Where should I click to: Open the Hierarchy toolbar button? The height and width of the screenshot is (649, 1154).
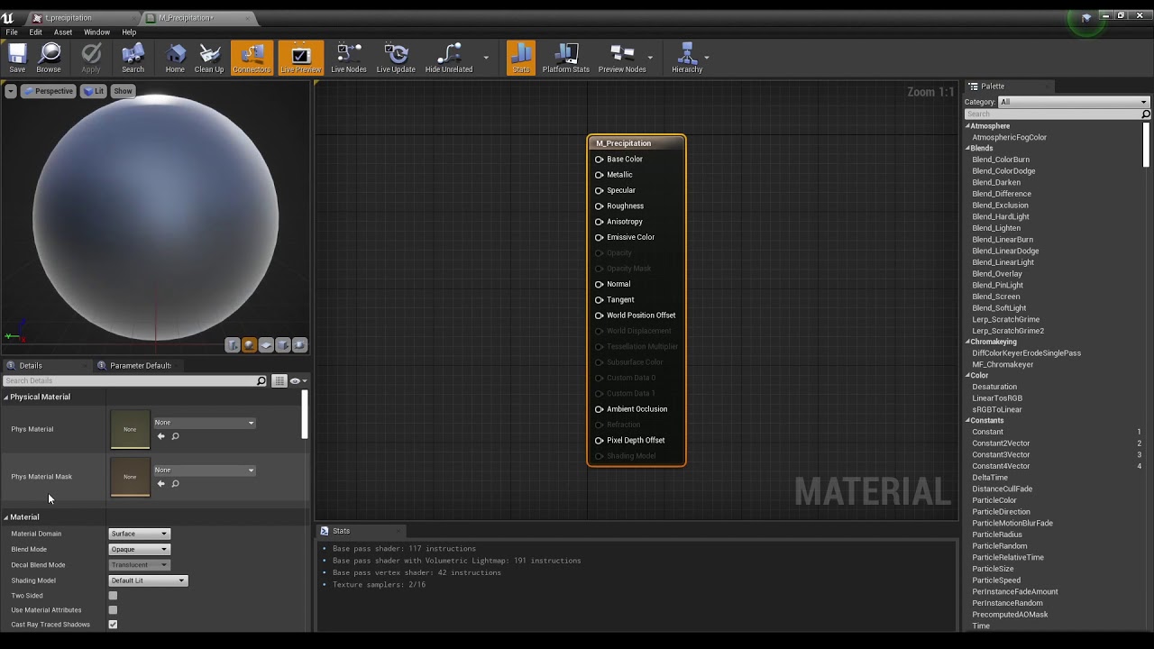687,58
